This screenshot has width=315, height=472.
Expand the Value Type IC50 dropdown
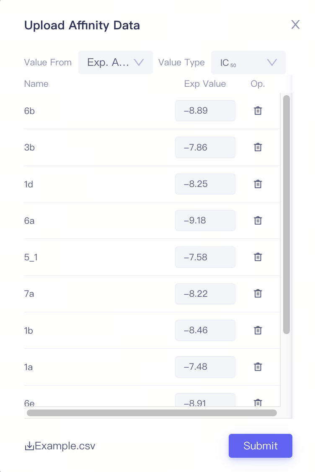click(248, 62)
